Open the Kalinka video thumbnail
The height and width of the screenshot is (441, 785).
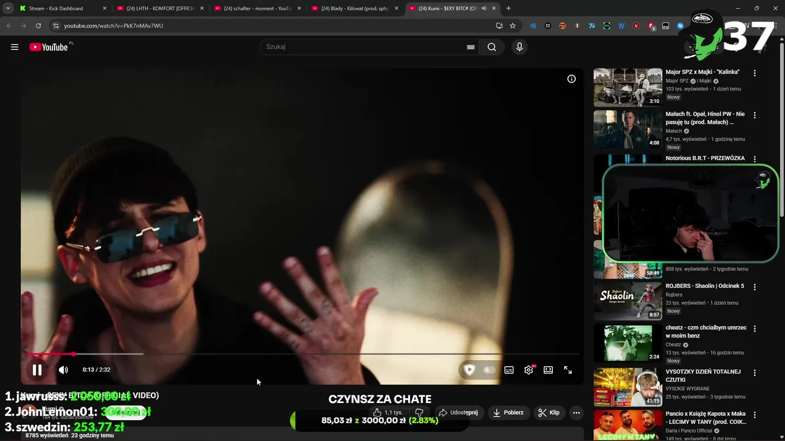tap(628, 88)
